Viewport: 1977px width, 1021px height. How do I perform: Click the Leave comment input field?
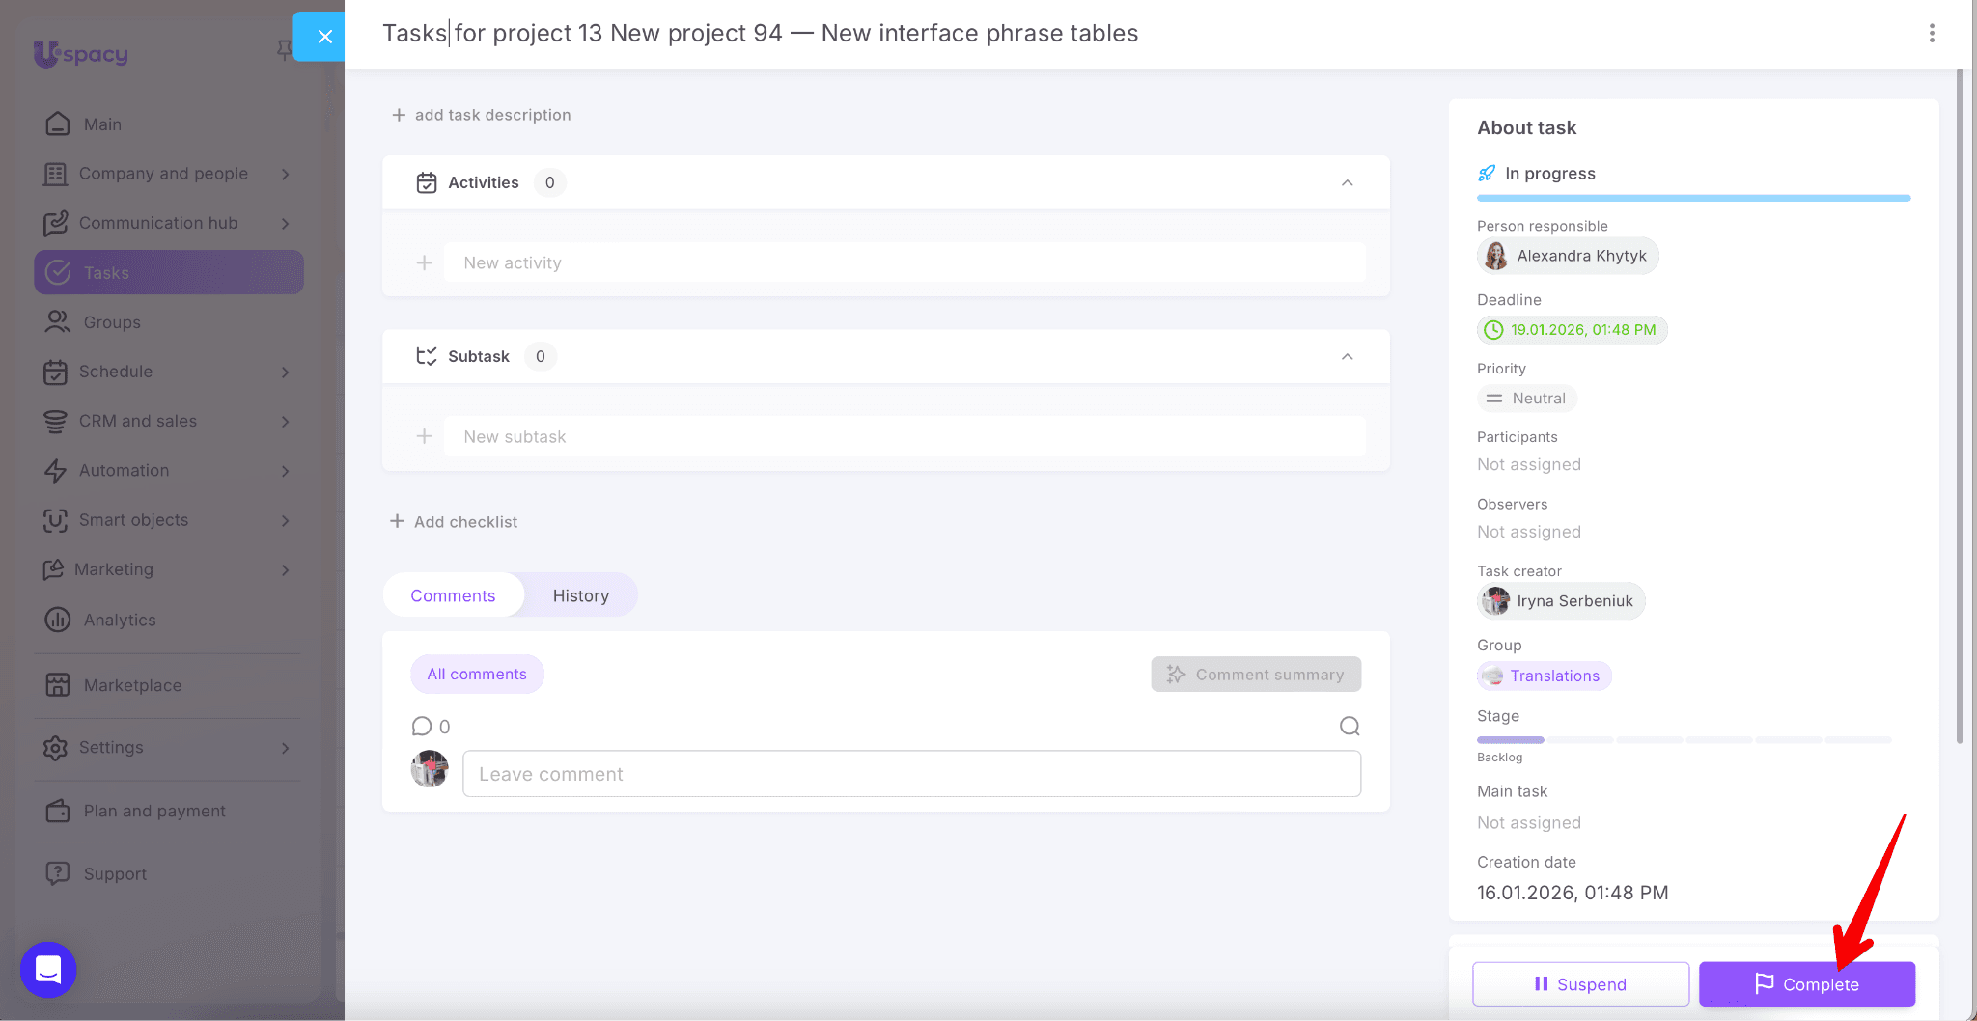911,774
